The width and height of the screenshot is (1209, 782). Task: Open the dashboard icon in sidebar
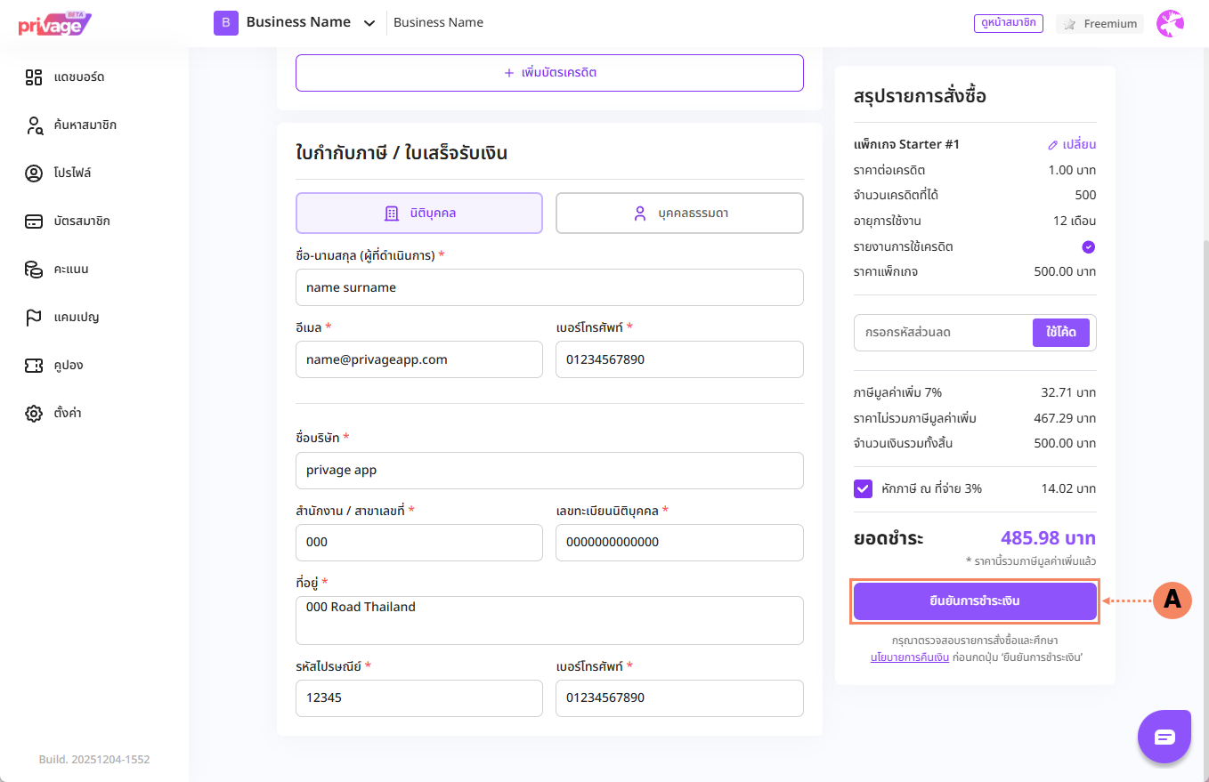click(34, 77)
